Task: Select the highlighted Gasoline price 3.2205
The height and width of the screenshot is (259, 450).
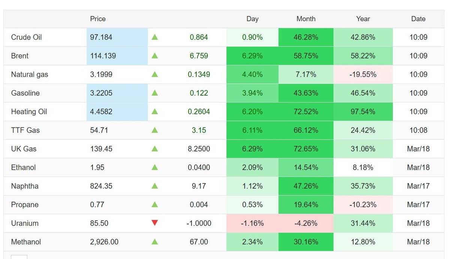Action: (101, 93)
